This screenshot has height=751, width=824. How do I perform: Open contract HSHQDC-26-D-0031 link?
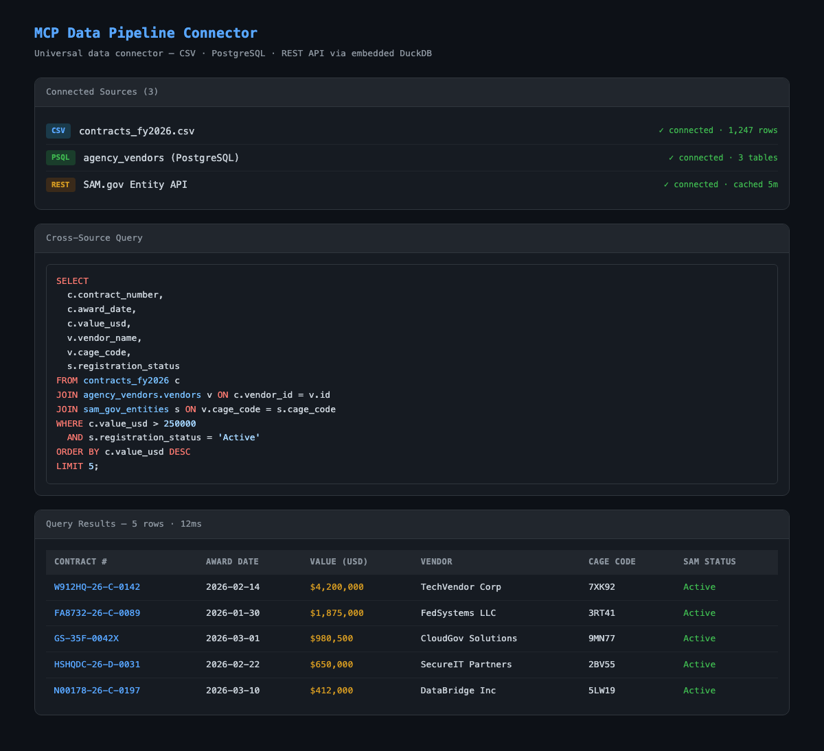[x=97, y=665]
